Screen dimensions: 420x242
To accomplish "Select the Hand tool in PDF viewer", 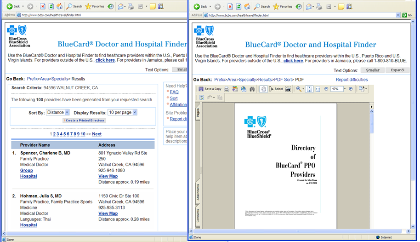I will coord(263,89).
